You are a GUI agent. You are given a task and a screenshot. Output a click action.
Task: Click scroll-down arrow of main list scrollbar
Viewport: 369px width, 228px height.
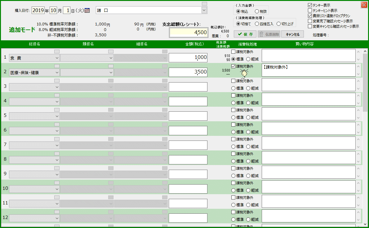365,224
